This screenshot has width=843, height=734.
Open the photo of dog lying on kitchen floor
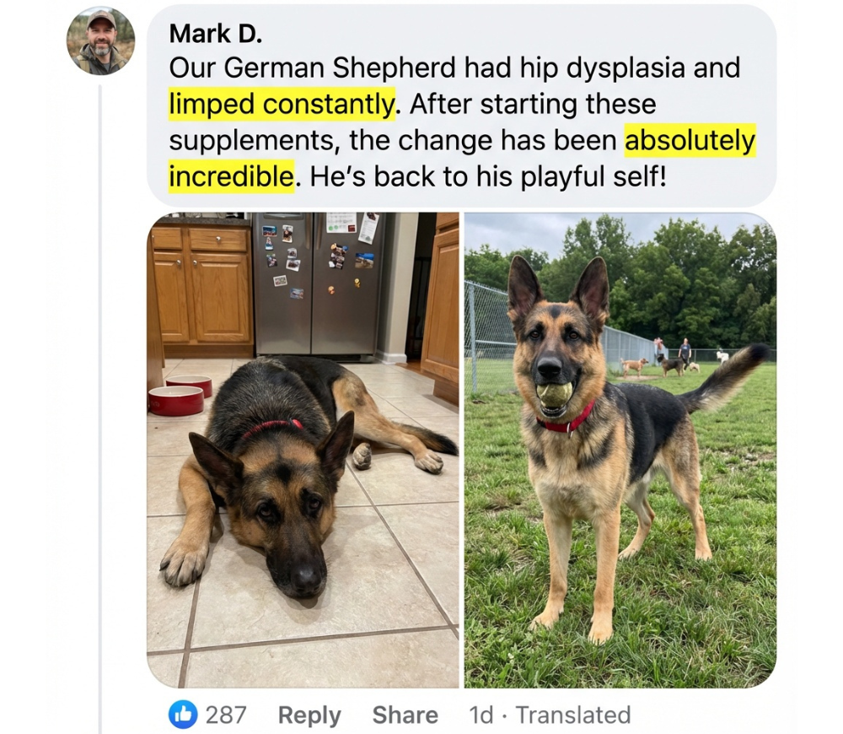(x=303, y=450)
